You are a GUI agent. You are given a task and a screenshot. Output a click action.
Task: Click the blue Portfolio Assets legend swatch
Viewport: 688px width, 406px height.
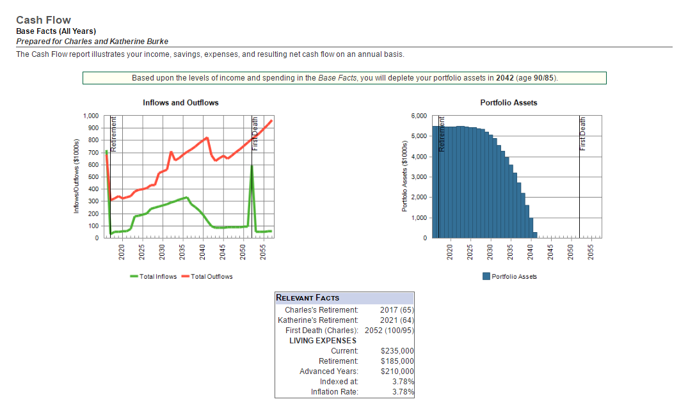tap(486, 276)
